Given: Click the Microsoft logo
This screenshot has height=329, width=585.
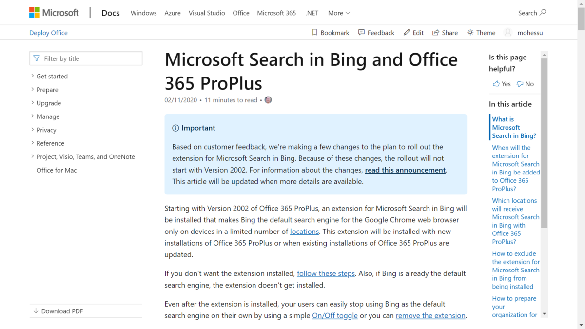Looking at the screenshot, I should 54,13.
